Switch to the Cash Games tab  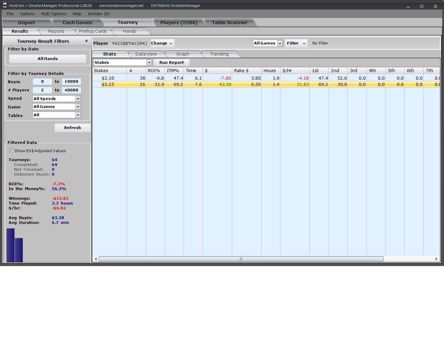[x=77, y=23]
